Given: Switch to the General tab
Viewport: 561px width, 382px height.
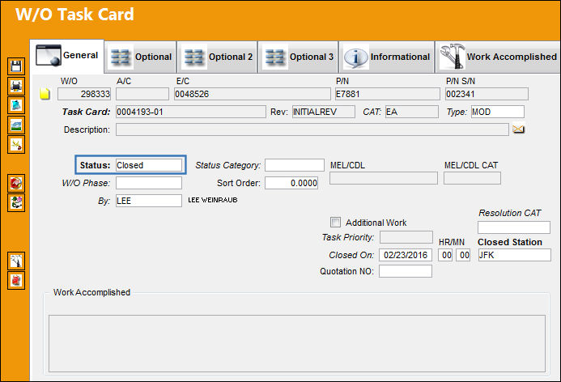Looking at the screenshot, I should tap(67, 56).
